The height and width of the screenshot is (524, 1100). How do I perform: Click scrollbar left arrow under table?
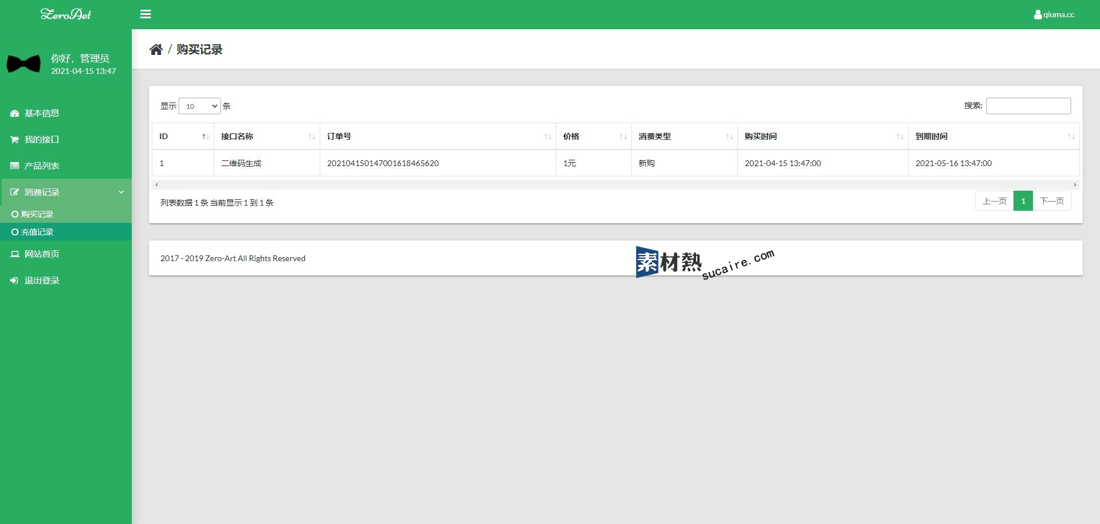point(156,184)
